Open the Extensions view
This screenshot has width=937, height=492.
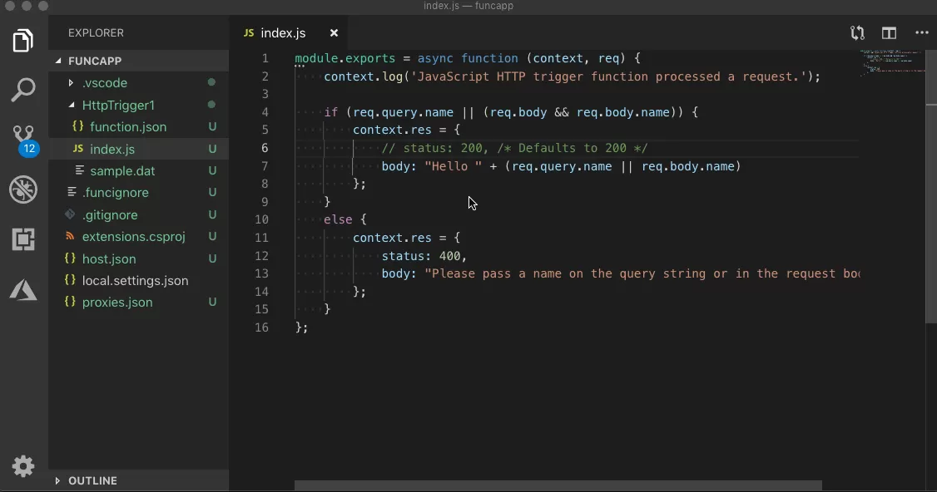point(22,239)
